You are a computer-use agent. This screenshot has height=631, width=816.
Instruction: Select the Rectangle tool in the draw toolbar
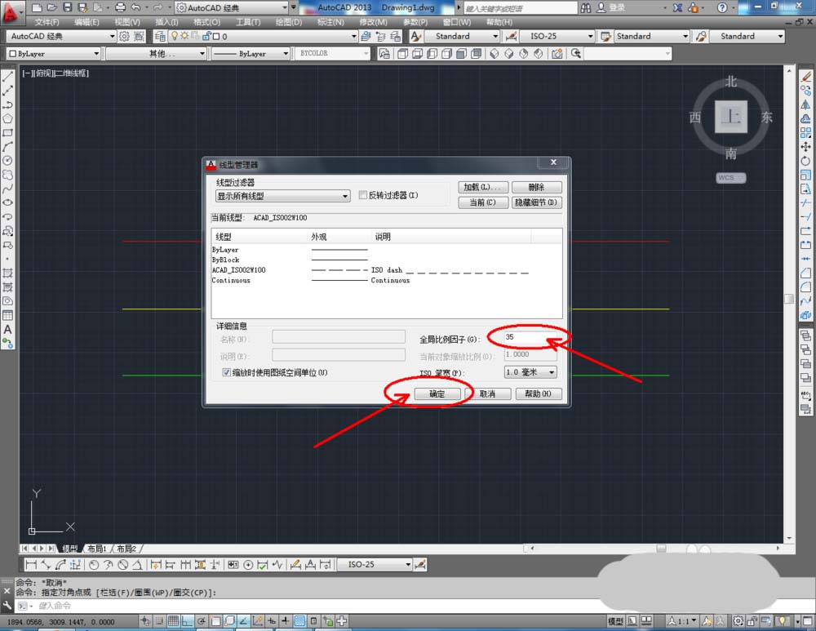click(x=7, y=133)
